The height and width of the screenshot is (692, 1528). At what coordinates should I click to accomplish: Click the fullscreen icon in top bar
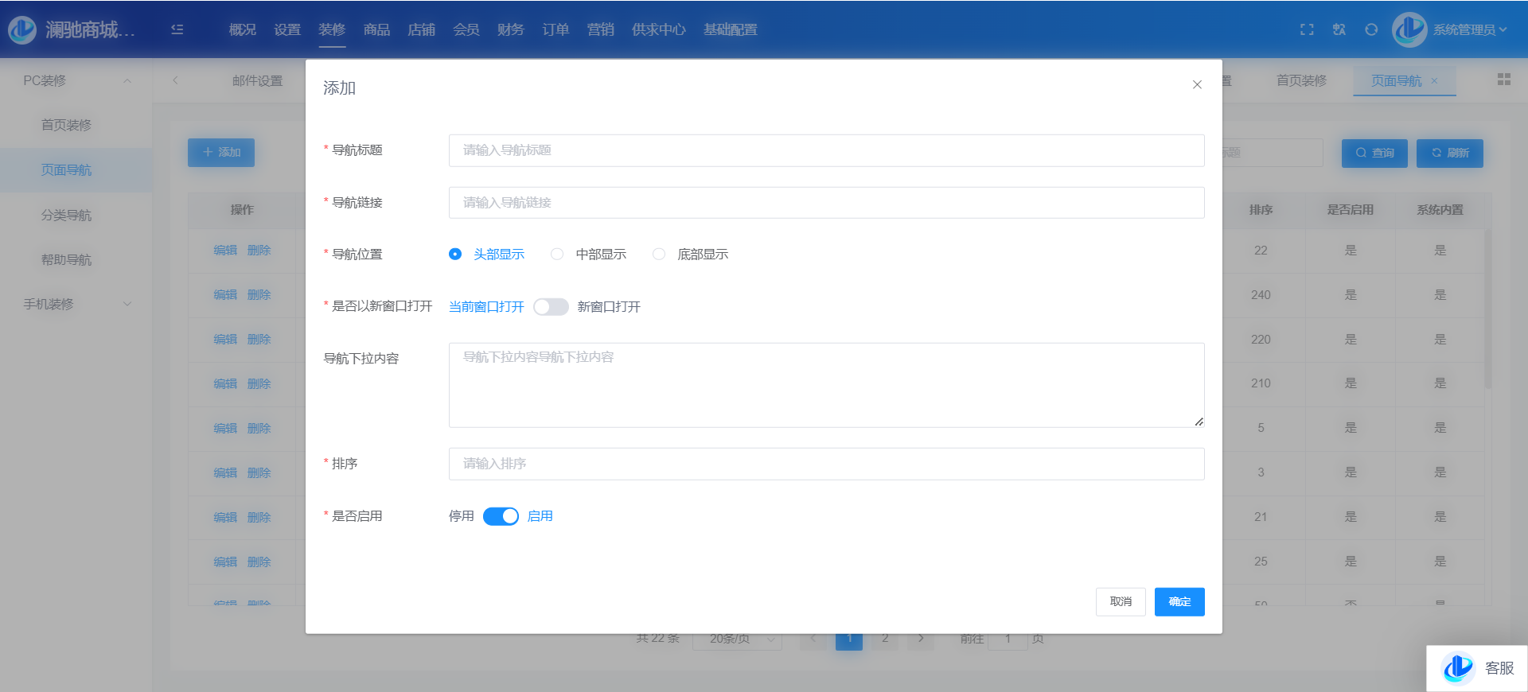coord(1307,29)
